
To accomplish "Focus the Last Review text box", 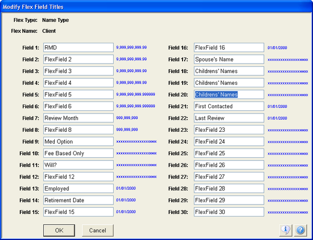I will 228,118.
